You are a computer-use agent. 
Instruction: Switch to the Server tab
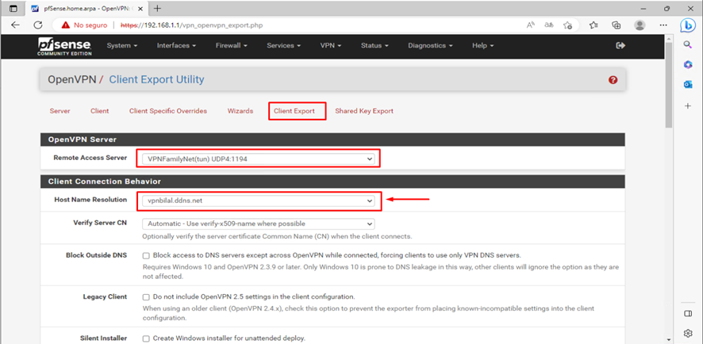click(x=60, y=111)
